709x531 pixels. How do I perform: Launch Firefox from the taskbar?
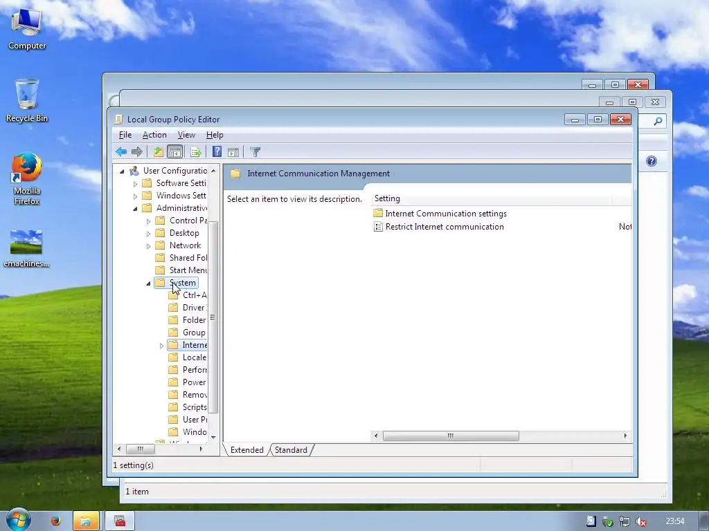pos(55,521)
